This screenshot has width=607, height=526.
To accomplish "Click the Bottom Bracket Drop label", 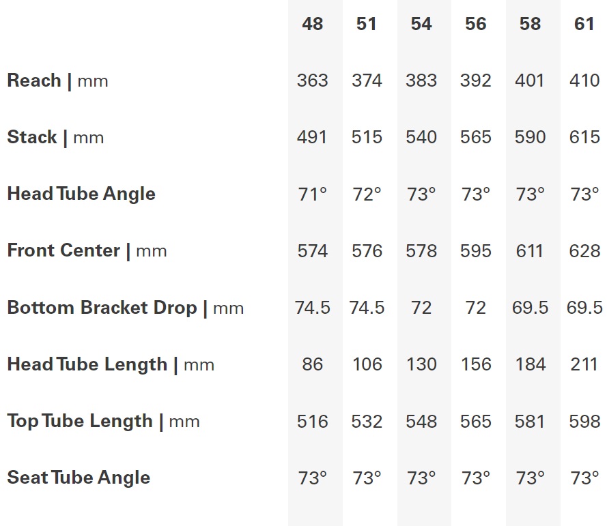I will pyautogui.click(x=126, y=308).
